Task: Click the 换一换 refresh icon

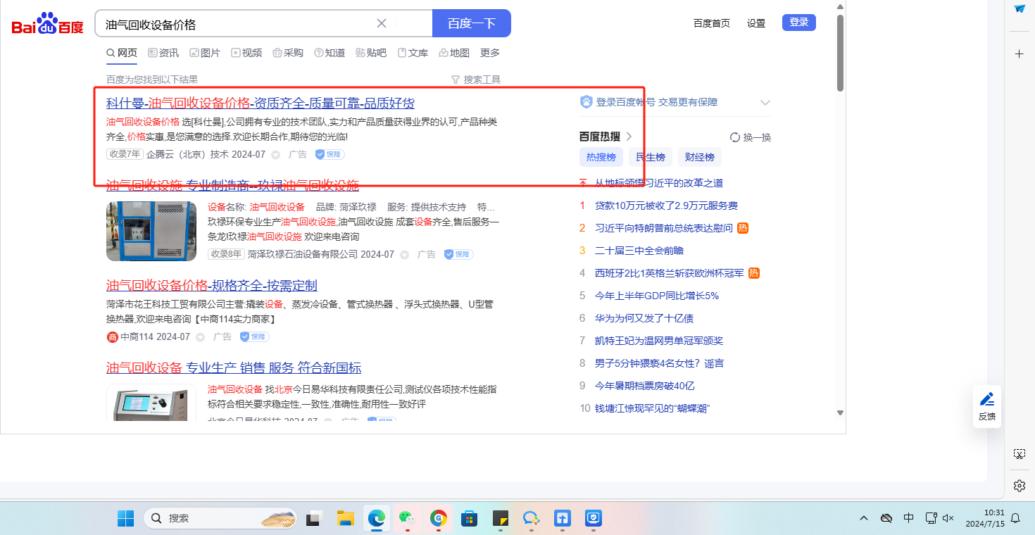Action: [735, 137]
